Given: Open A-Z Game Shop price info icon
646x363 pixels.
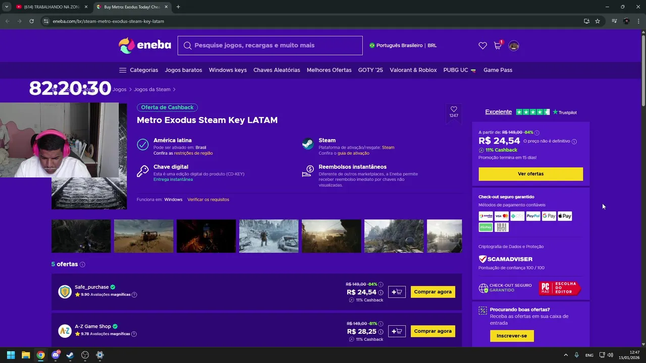Looking at the screenshot, I should (381, 332).
